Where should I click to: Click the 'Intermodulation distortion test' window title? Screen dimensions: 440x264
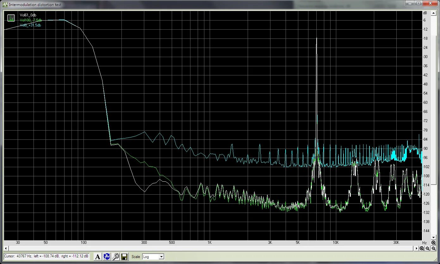(x=35, y=5)
